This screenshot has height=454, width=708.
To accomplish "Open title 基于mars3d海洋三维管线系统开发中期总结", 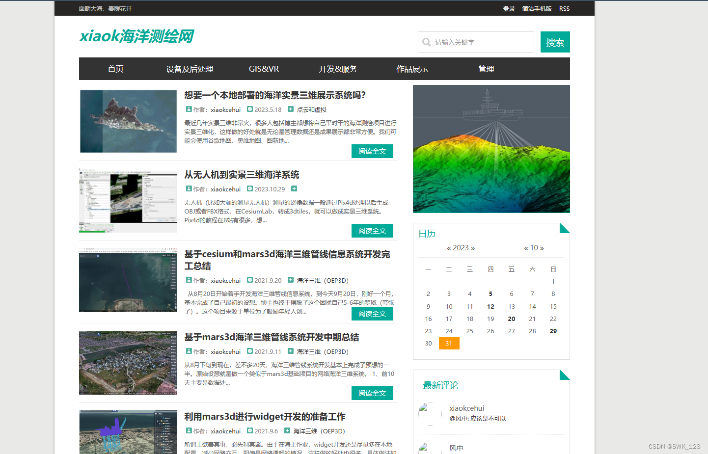I will (x=272, y=337).
